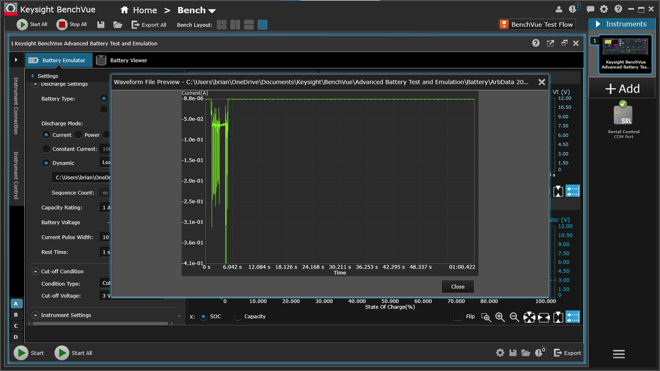Click the bottom Start All button
Viewport: 660px width, 371px height.
74,353
